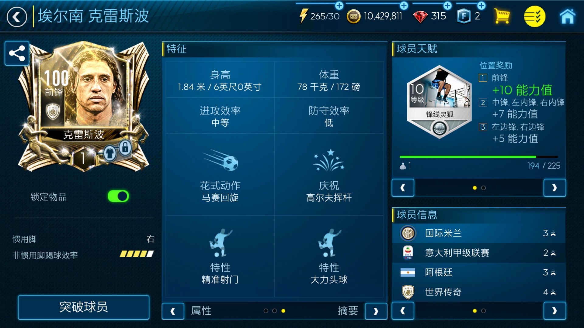Image resolution: width=584 pixels, height=328 pixels.
Task: Share the 克雷斯波 player card
Action: [17, 53]
